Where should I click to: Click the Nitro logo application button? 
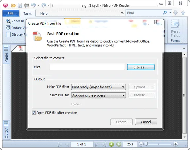click(x=6, y=5)
